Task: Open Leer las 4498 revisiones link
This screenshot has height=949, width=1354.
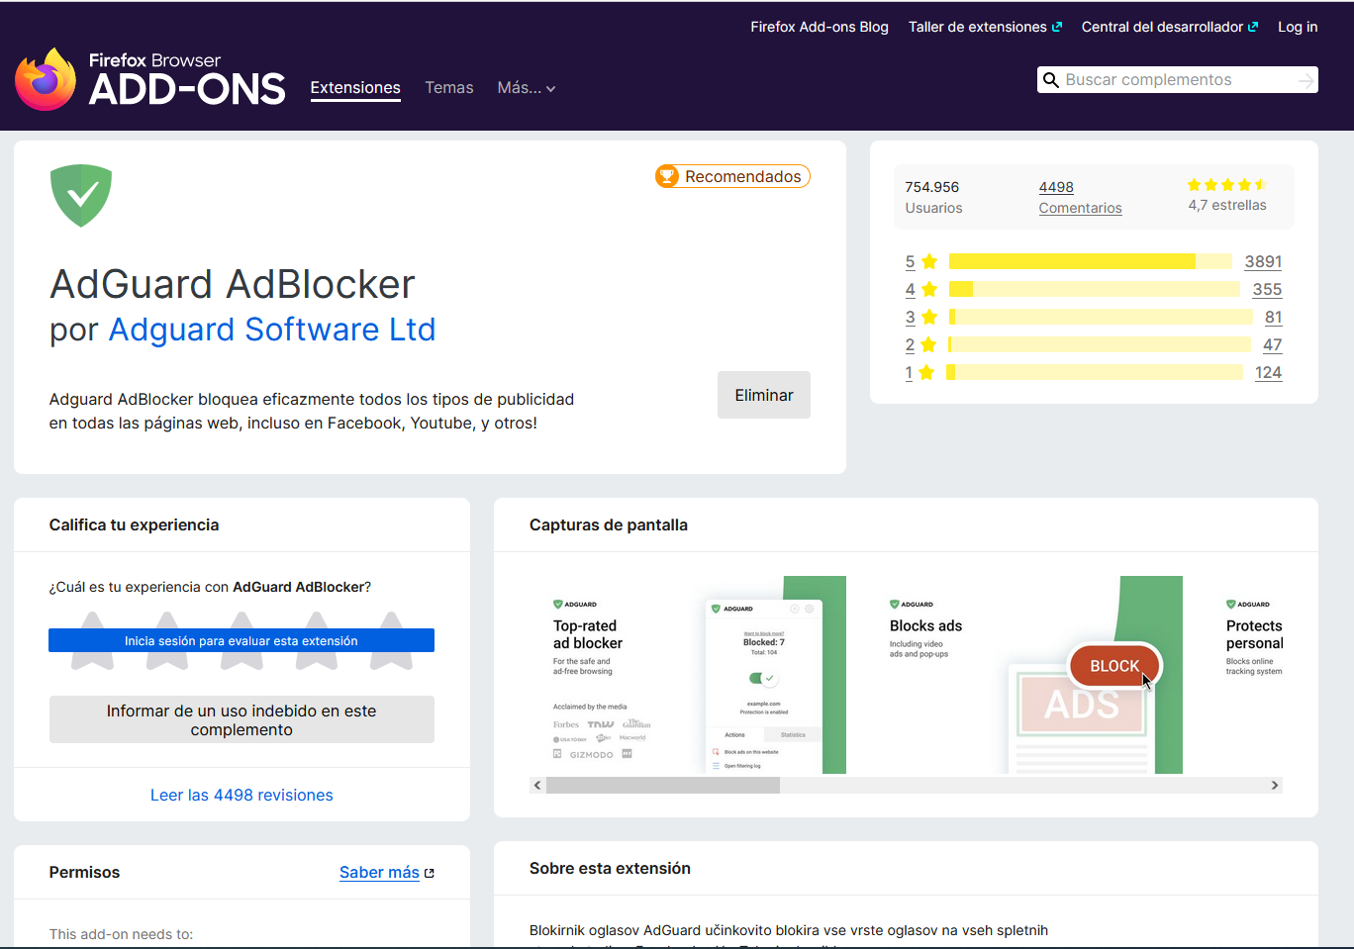Action: [242, 795]
